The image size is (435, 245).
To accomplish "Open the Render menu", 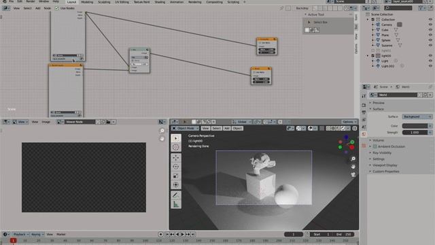I will pos(30,1).
